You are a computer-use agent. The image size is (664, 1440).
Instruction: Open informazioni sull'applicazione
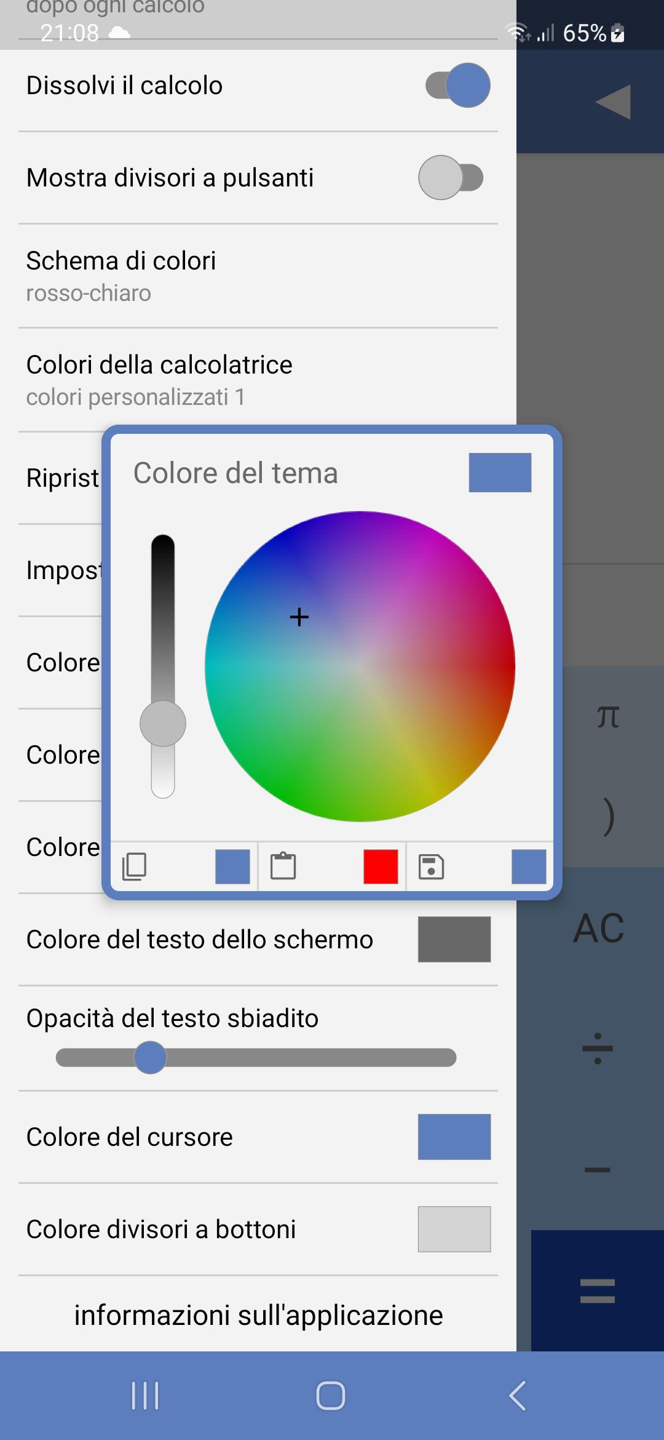(258, 1315)
